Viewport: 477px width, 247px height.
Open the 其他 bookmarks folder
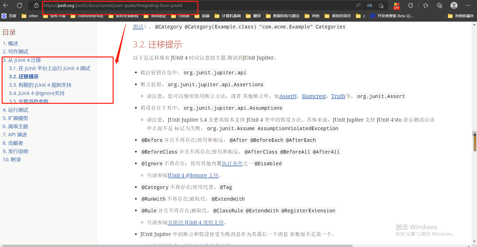click(312, 16)
